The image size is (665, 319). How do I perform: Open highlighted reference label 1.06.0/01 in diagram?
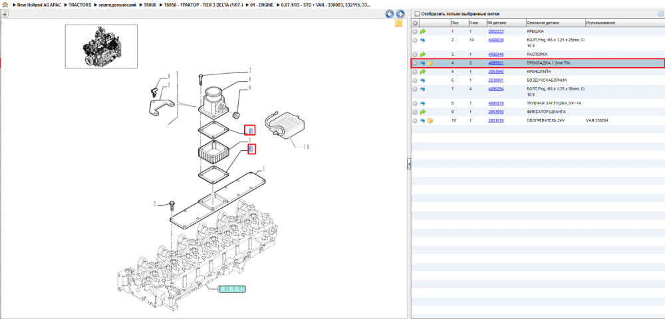click(x=231, y=289)
